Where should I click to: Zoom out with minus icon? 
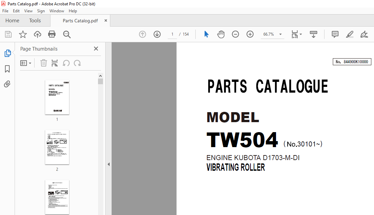tap(235, 34)
